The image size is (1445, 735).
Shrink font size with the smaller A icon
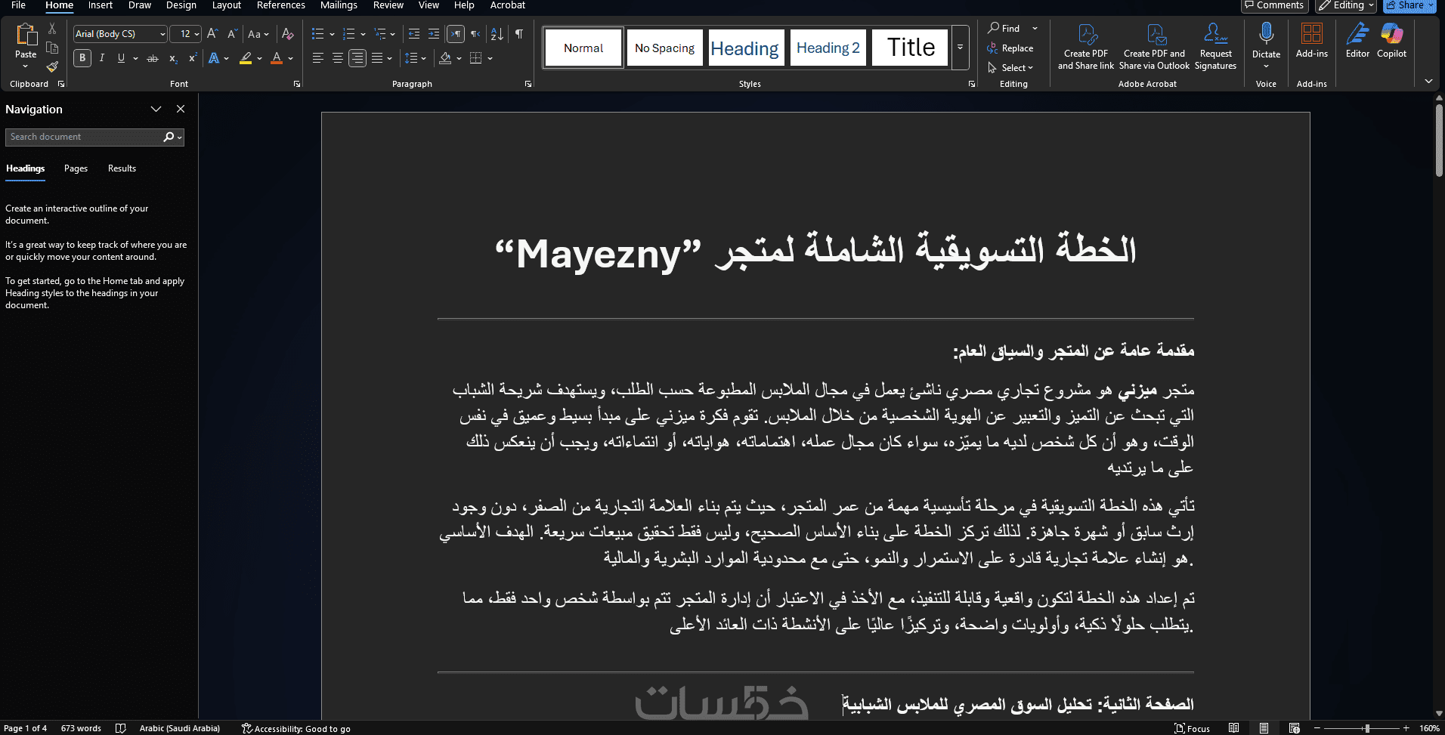(x=232, y=34)
